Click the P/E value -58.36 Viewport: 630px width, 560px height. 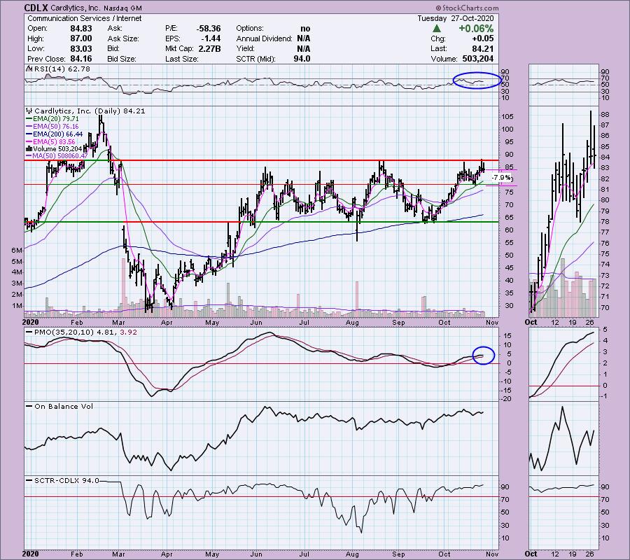pos(209,29)
